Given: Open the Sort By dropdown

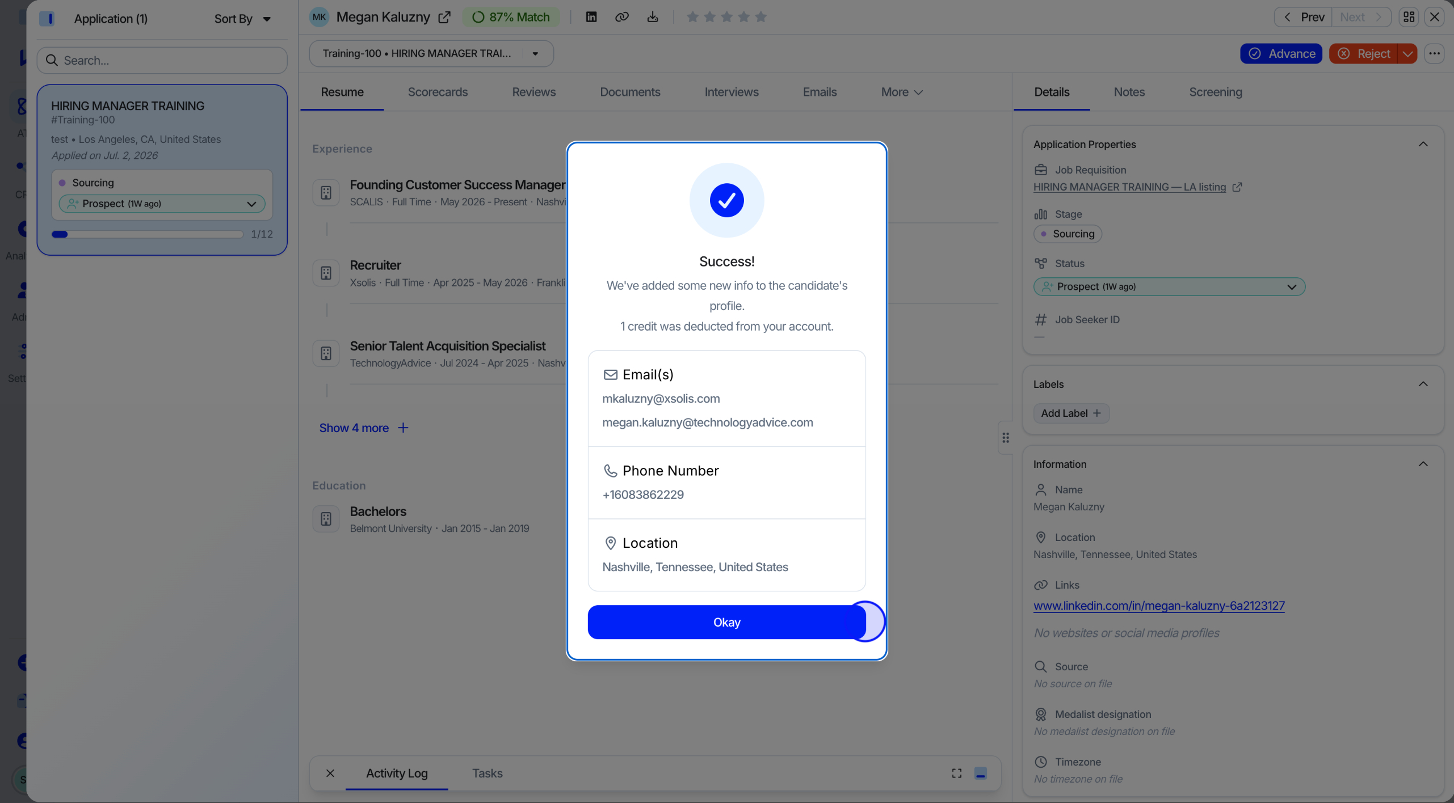Looking at the screenshot, I should 242,19.
